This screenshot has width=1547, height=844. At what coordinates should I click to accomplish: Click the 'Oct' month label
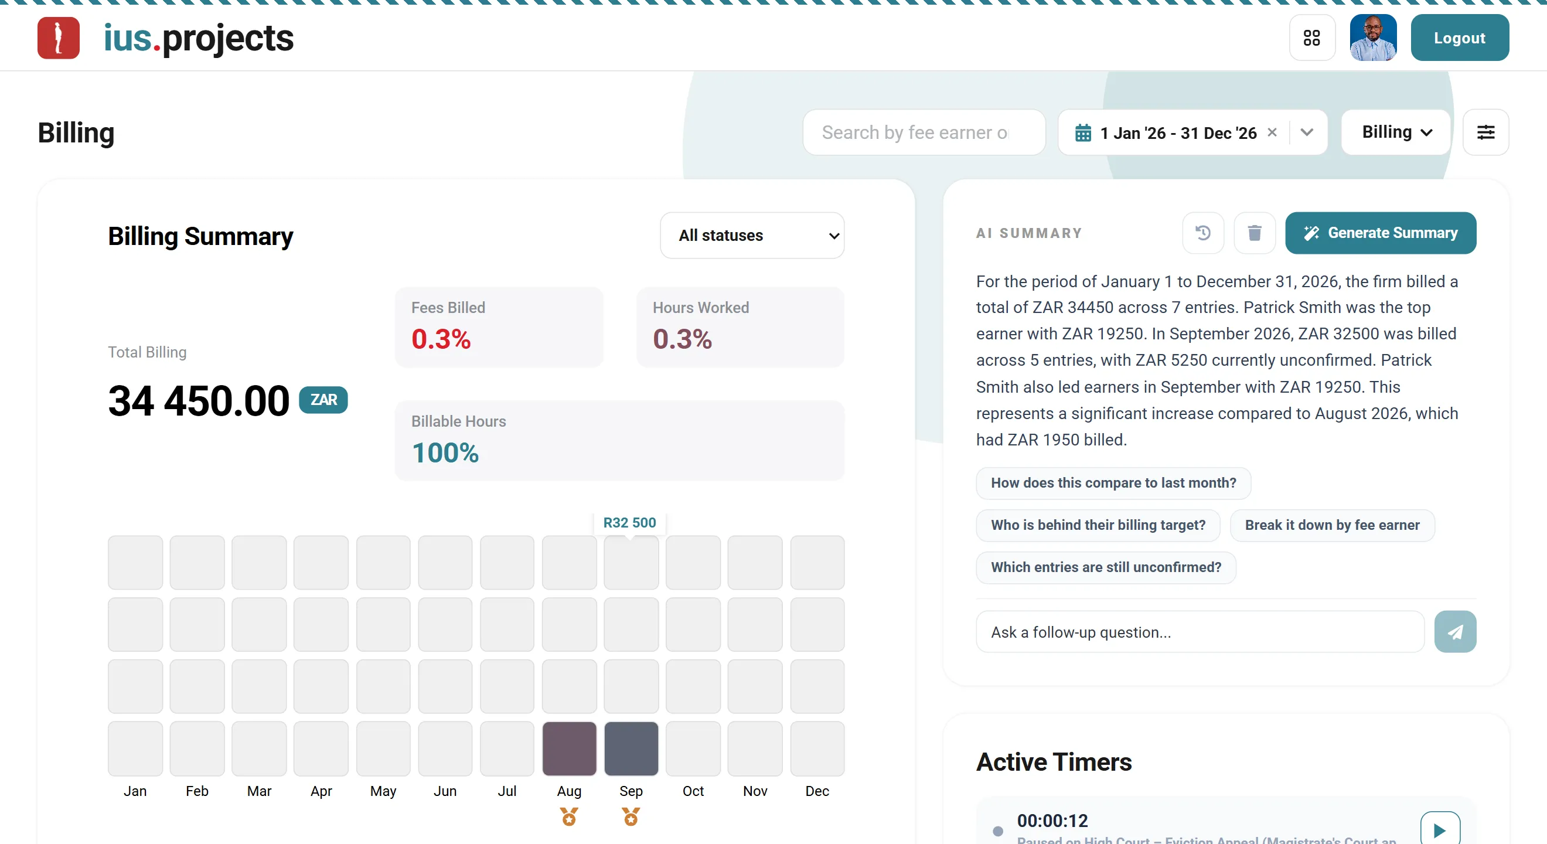pos(693,791)
